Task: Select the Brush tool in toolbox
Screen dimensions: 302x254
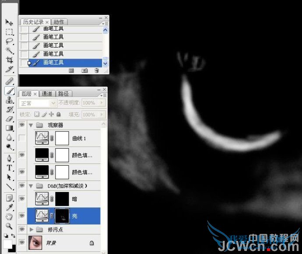Action: pyautogui.click(x=9, y=90)
